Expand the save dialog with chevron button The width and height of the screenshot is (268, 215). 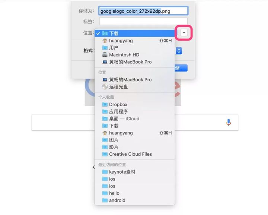coord(184,32)
